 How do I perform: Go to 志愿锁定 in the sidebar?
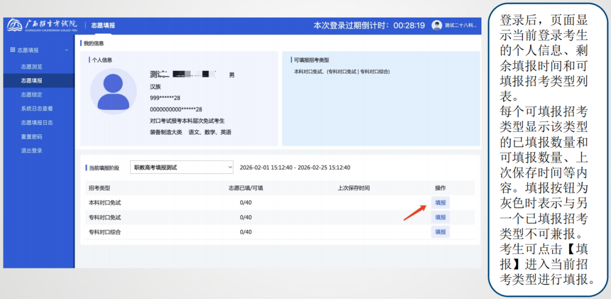coord(32,95)
